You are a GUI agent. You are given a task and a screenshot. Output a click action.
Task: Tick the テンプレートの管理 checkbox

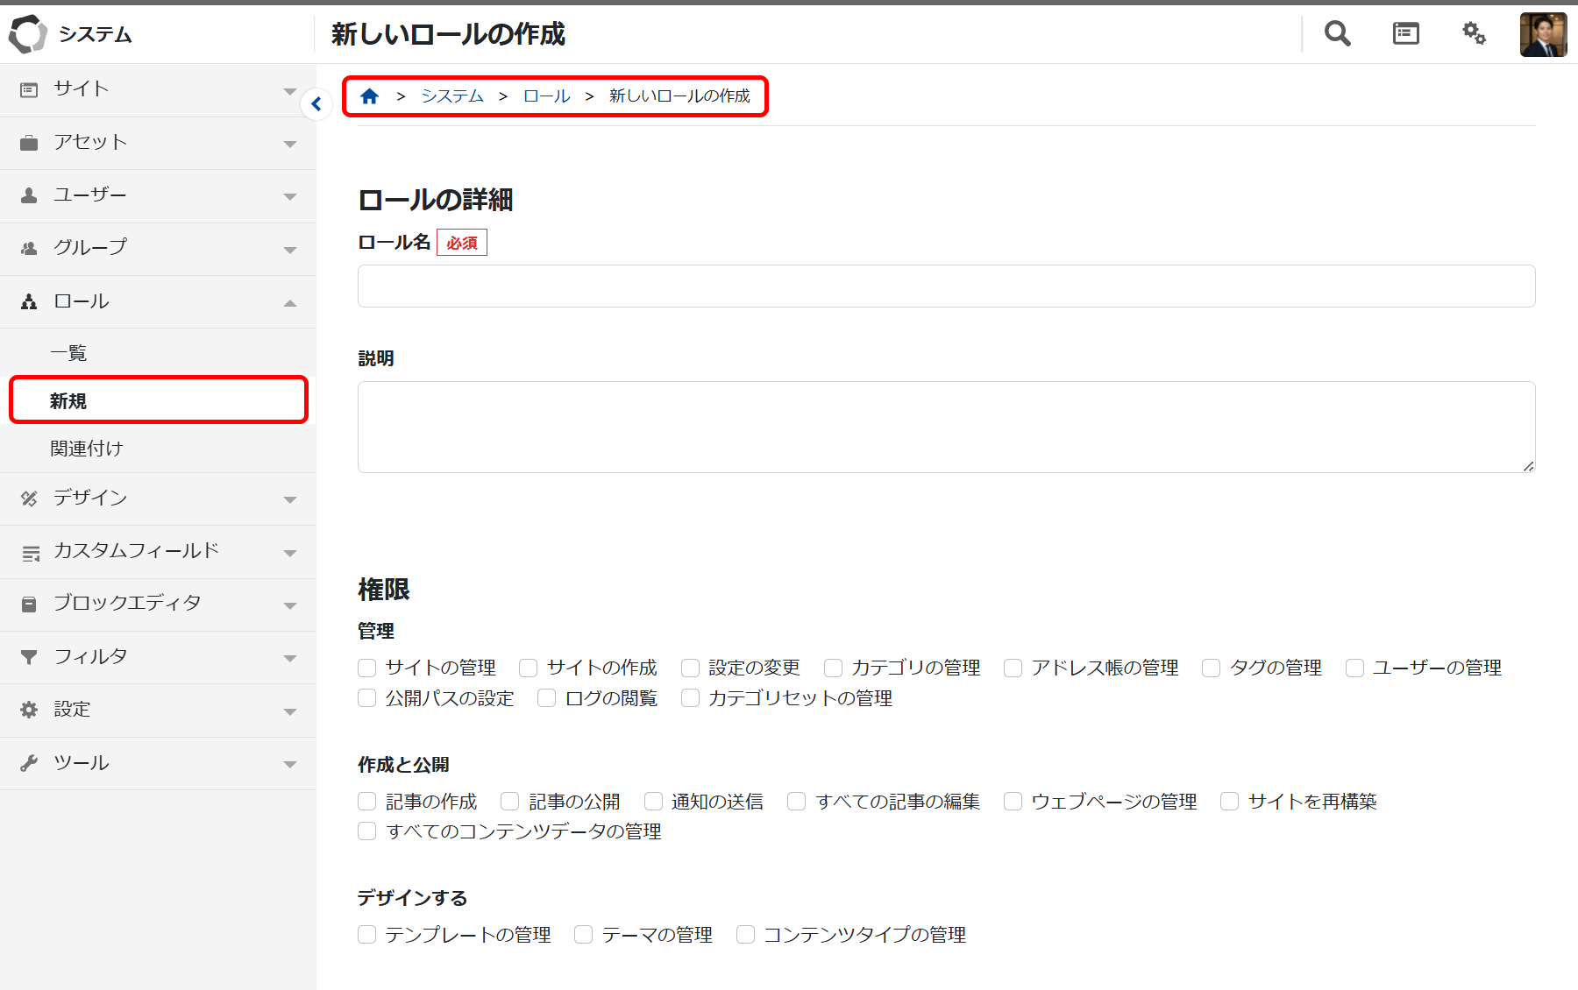pos(367,935)
